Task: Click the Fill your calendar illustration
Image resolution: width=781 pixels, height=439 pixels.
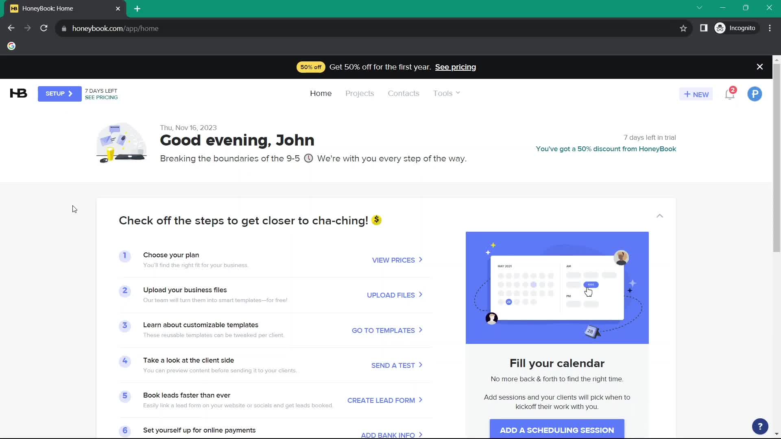Action: (x=557, y=288)
